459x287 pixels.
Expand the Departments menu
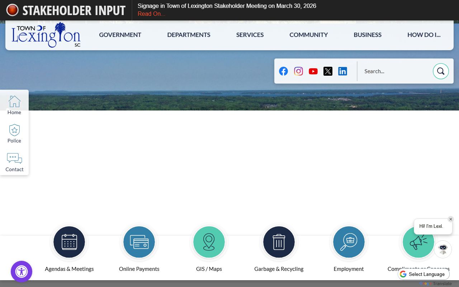tap(189, 35)
